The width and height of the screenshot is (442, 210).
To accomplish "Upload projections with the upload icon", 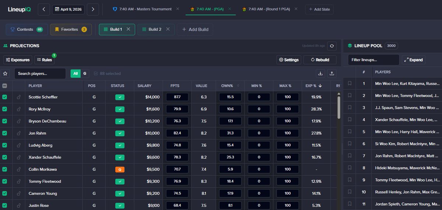I will pos(332,74).
